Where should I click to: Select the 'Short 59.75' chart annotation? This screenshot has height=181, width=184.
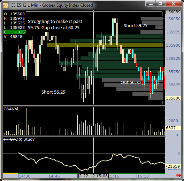(x=136, y=25)
